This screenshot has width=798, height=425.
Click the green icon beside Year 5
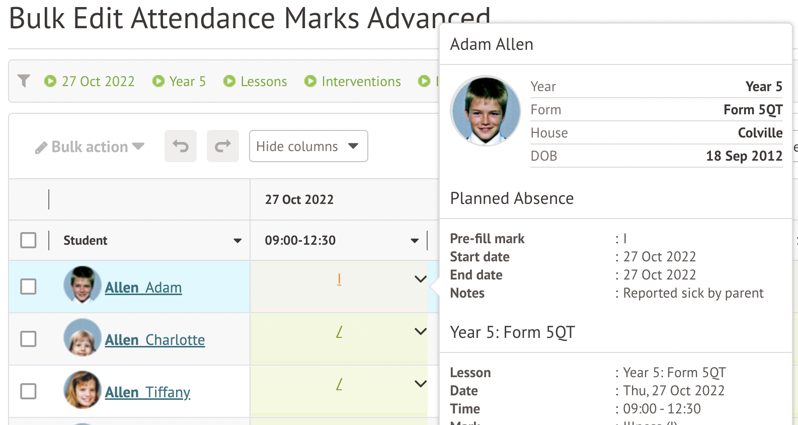click(158, 81)
